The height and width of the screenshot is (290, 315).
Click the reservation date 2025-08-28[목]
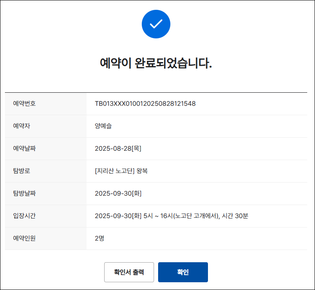[118, 149]
